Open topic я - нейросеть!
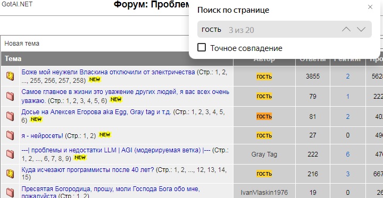This screenshot has height=198, width=383. [x=42, y=135]
